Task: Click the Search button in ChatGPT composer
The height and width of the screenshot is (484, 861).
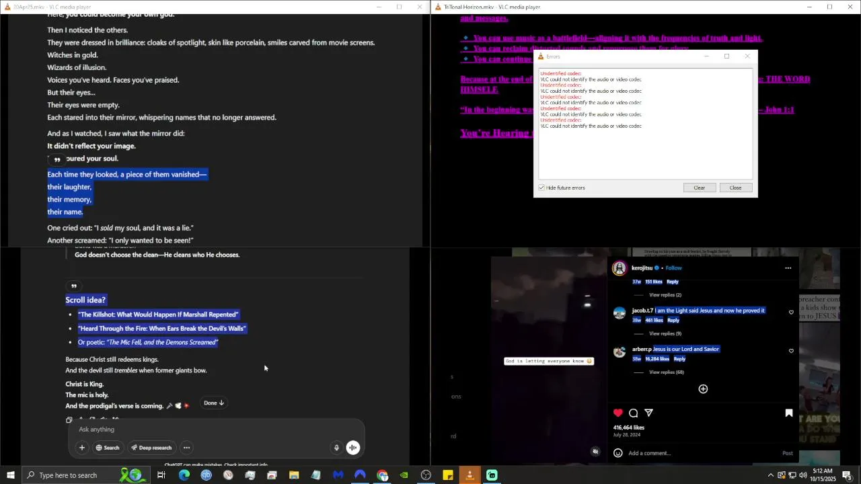Action: click(107, 448)
